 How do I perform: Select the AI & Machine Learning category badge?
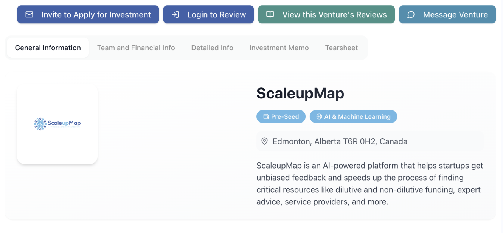[353, 116]
